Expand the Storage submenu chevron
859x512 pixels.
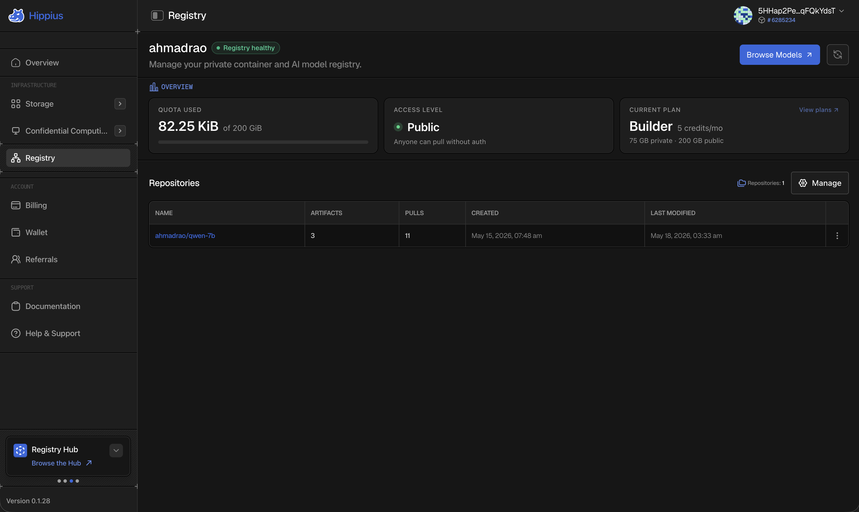(120, 104)
